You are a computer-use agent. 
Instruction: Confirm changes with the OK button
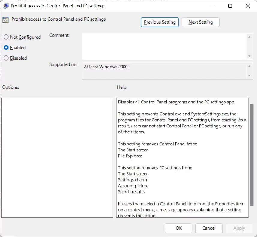179,228
